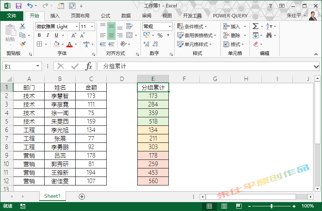
Task: Click the 套用表格格式 button
Action: click(195, 35)
